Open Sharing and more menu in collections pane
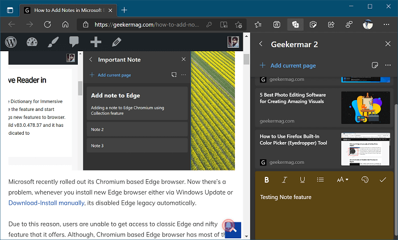 click(388, 65)
